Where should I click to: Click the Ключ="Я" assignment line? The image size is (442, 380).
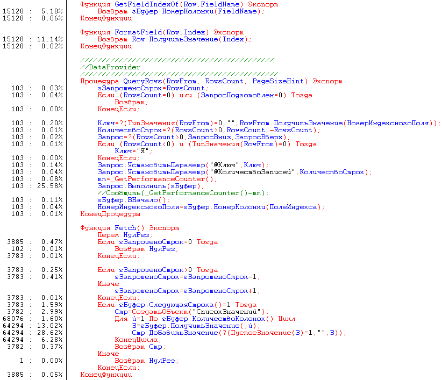point(134,151)
